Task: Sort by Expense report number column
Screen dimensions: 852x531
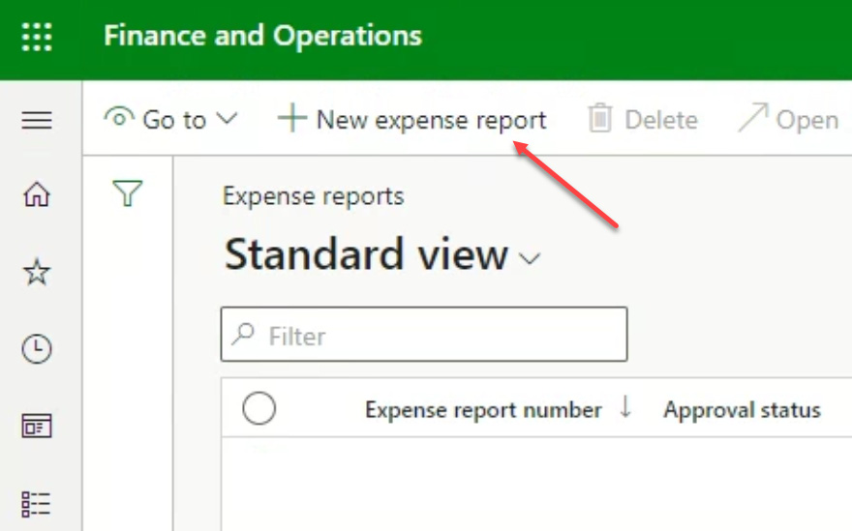Action: click(x=483, y=410)
